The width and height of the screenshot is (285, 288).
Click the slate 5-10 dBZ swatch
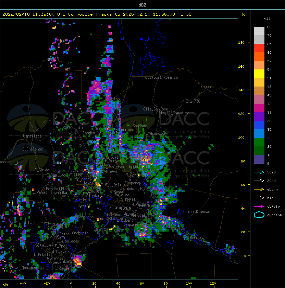[x=259, y=159]
